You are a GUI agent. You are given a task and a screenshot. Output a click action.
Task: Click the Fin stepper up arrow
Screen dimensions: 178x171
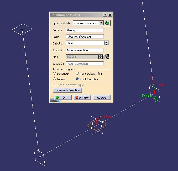point(101,56)
